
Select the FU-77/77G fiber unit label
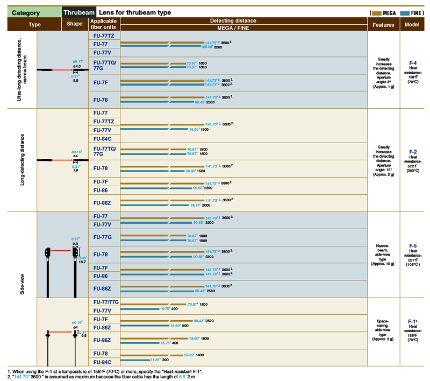[x=105, y=302]
